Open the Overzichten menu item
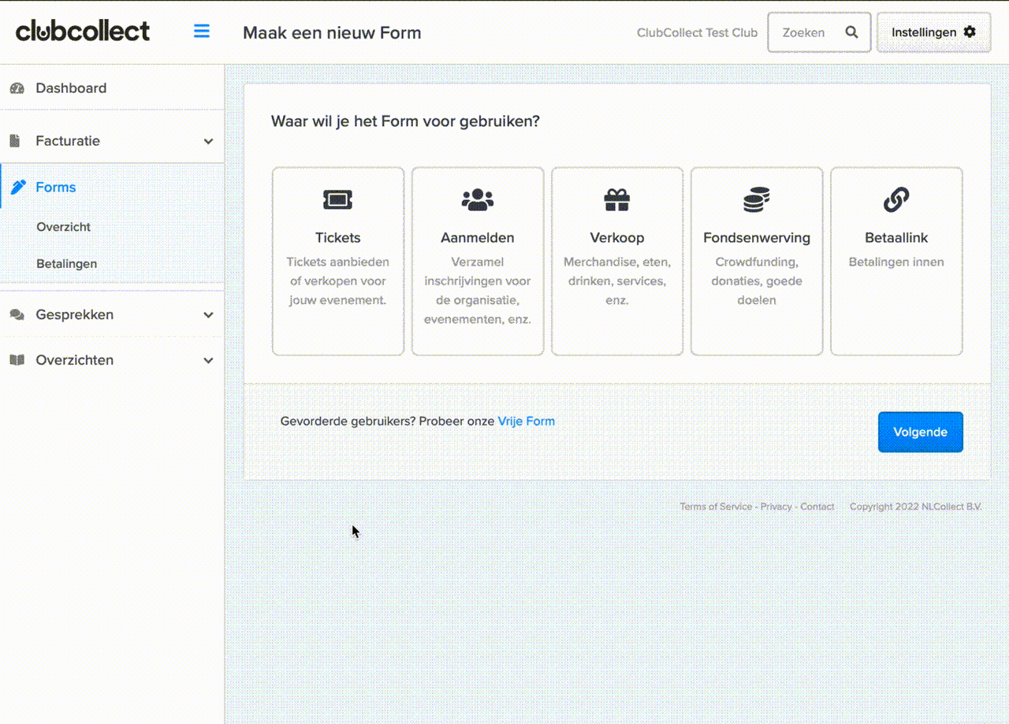 (112, 360)
